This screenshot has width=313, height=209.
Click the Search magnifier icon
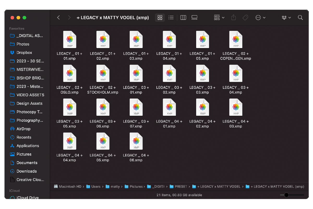pyautogui.click(x=300, y=18)
